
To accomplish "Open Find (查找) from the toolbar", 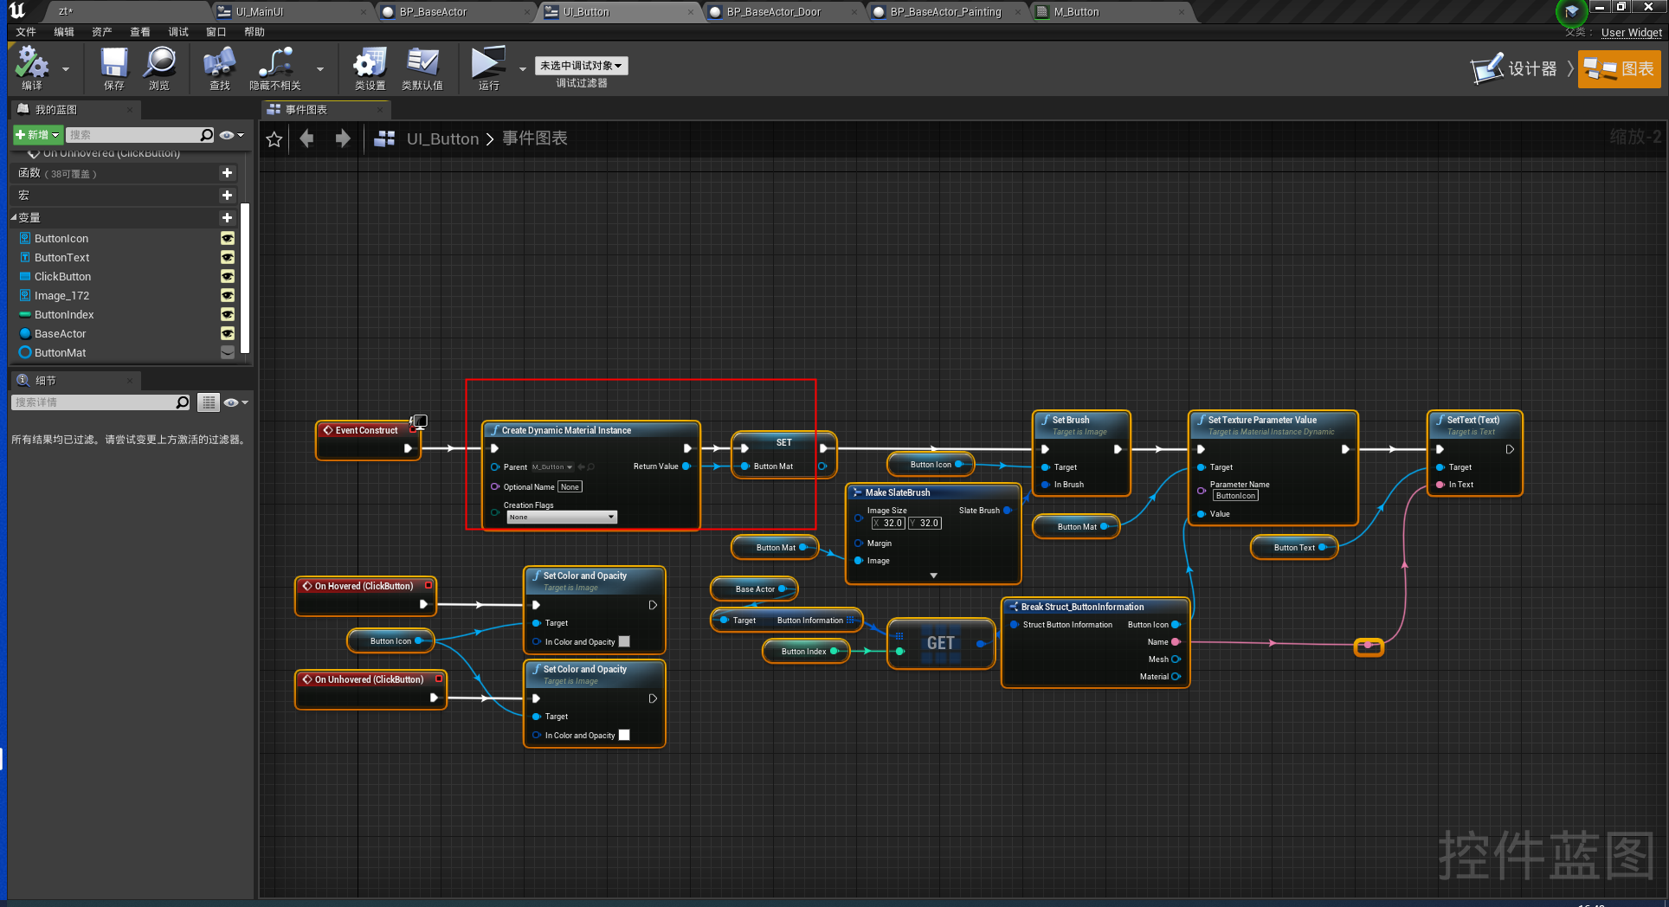I will pyautogui.click(x=220, y=62).
